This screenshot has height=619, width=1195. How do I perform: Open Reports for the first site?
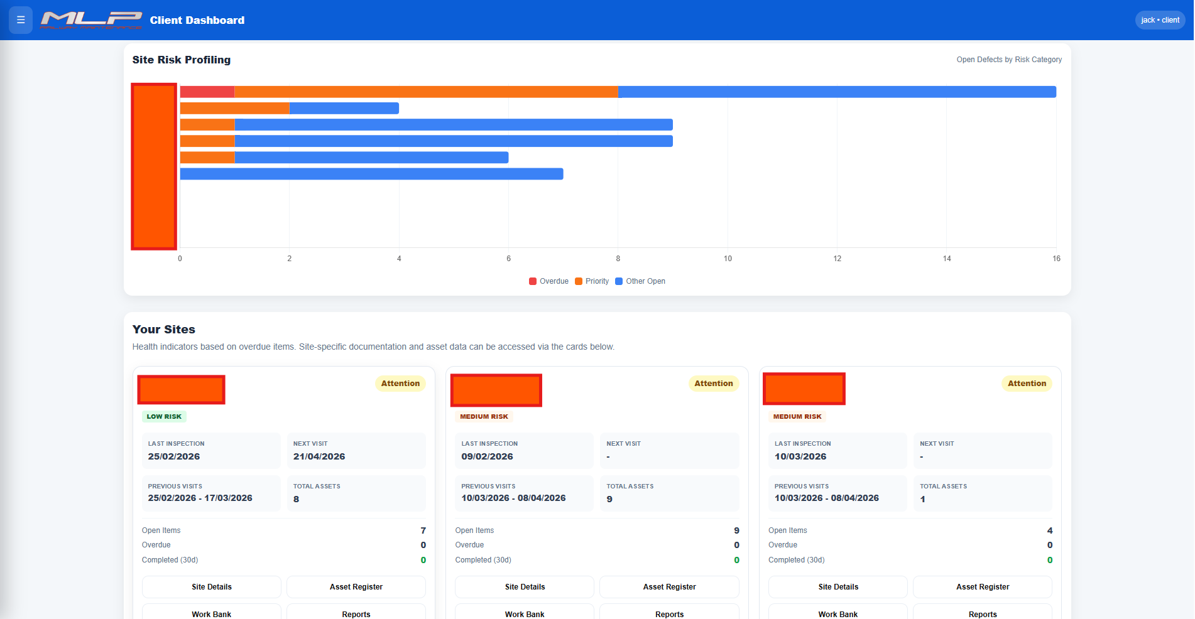[x=356, y=613]
